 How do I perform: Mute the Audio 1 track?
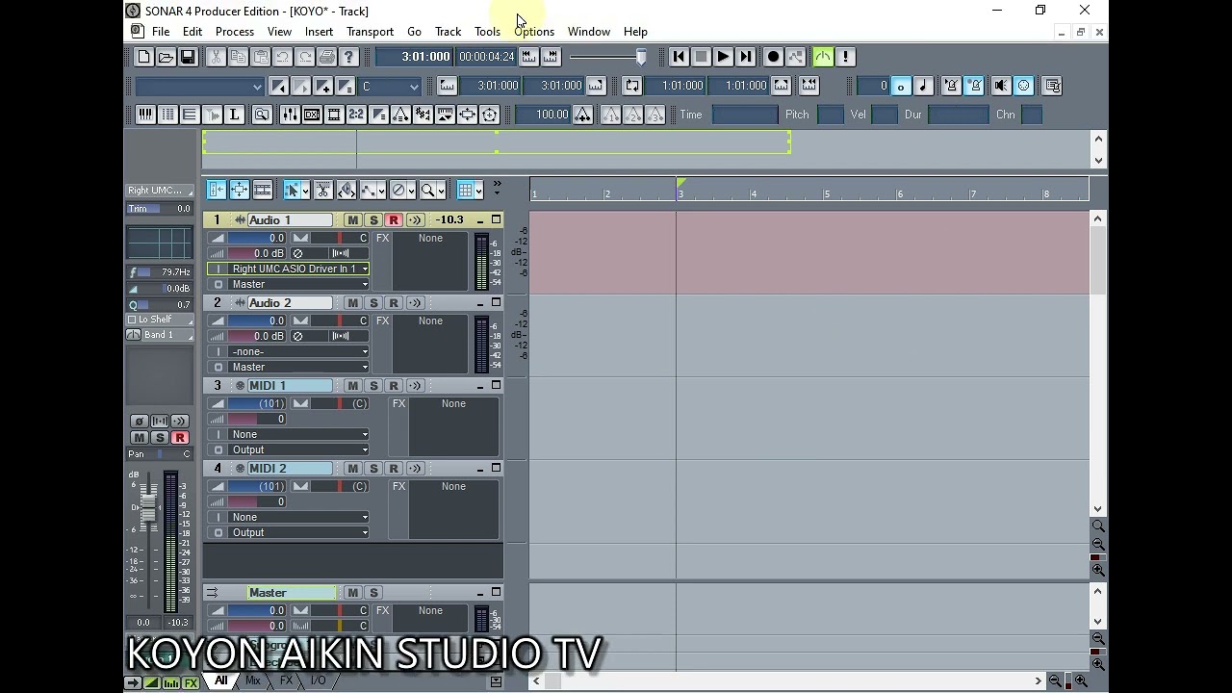pyautogui.click(x=352, y=220)
